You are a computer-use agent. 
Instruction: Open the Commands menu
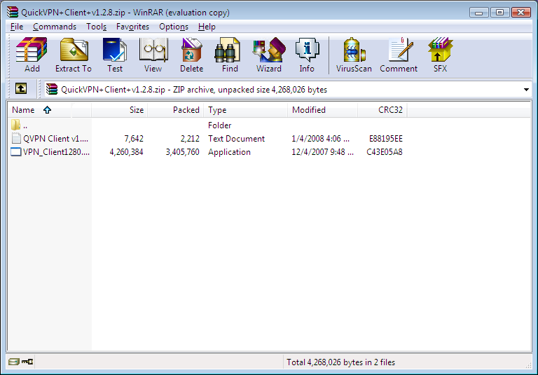tap(55, 27)
